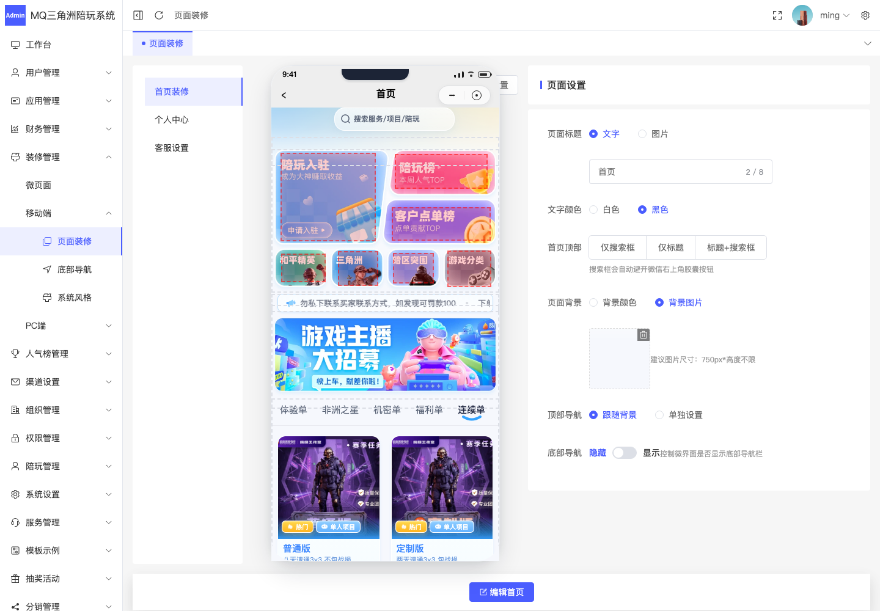Viewport: 880px width, 611px height.
Task: Click the 渠道设置 envelope icon
Action: coord(15,382)
